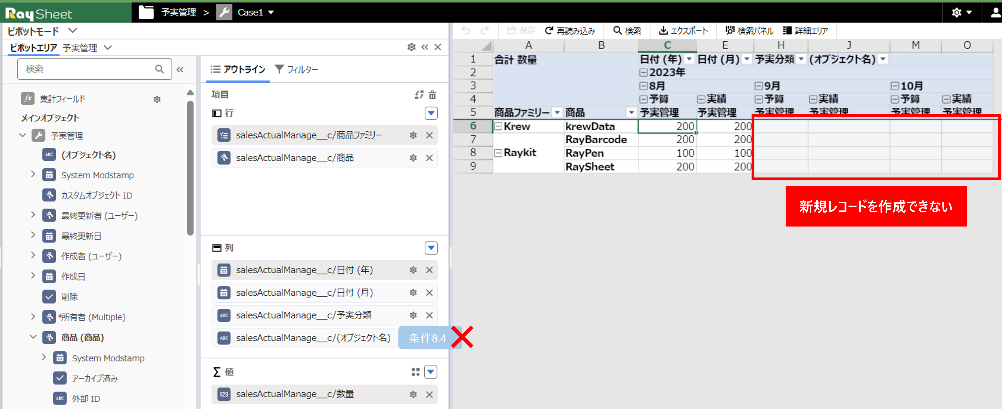Close the pivot area panel
Screen dimensions: 1002x409
coord(438,47)
